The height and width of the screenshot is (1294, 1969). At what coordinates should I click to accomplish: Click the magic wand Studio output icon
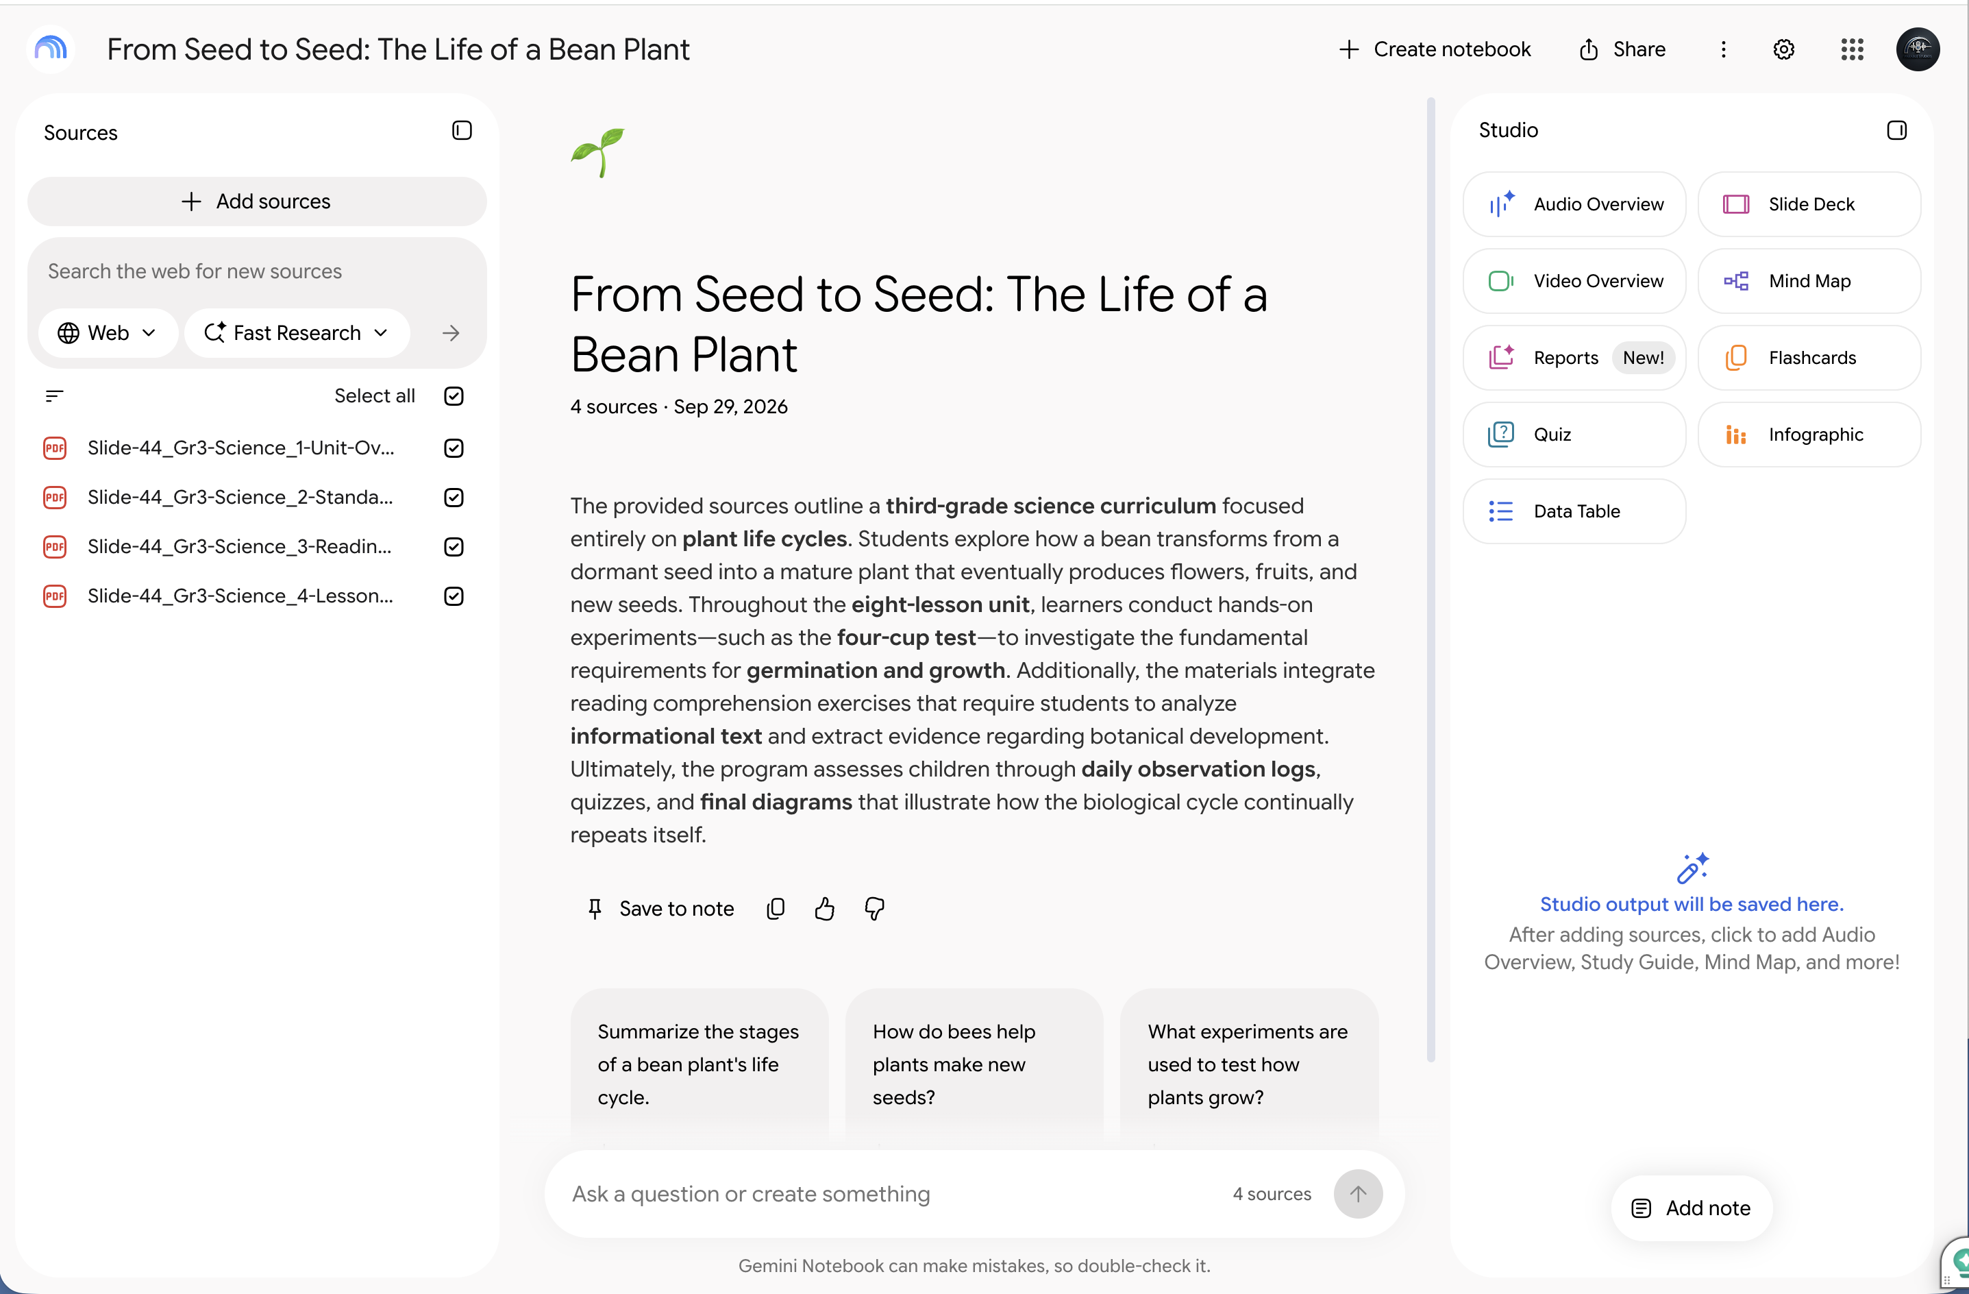tap(1692, 868)
